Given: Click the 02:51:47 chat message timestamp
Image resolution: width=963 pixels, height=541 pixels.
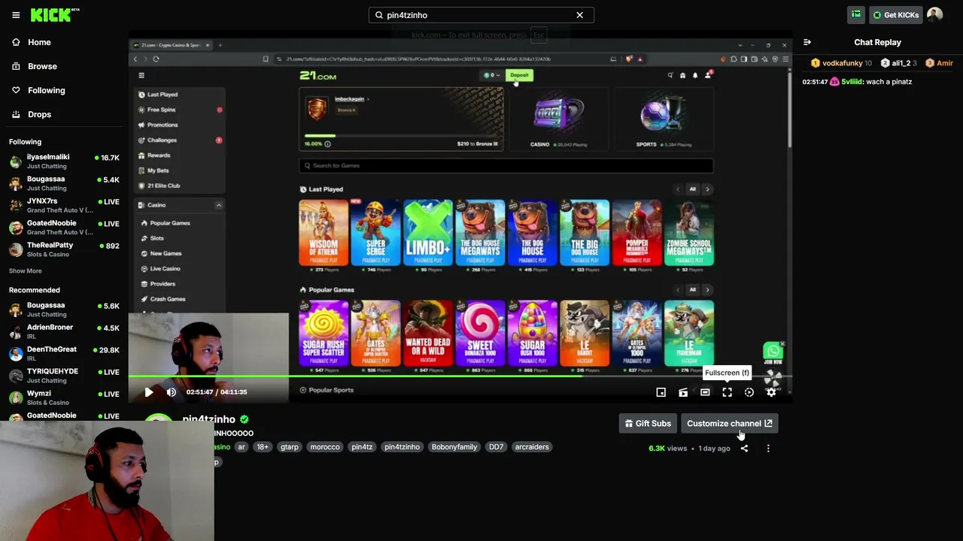Looking at the screenshot, I should click(815, 82).
